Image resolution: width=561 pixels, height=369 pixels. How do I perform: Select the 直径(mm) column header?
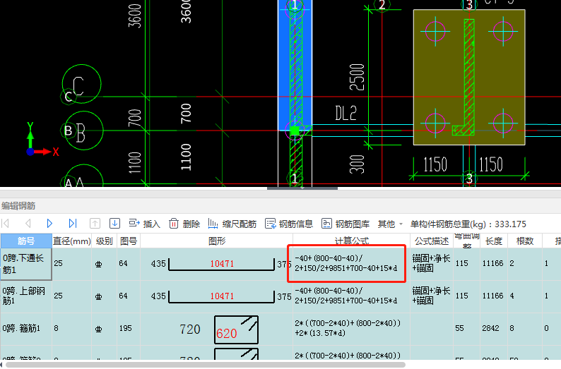point(72,241)
